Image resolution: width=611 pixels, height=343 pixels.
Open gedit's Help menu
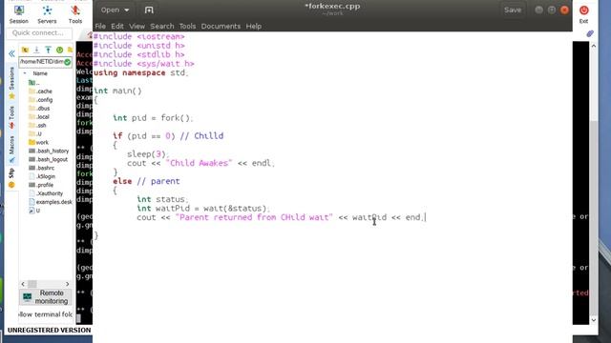pyautogui.click(x=253, y=26)
